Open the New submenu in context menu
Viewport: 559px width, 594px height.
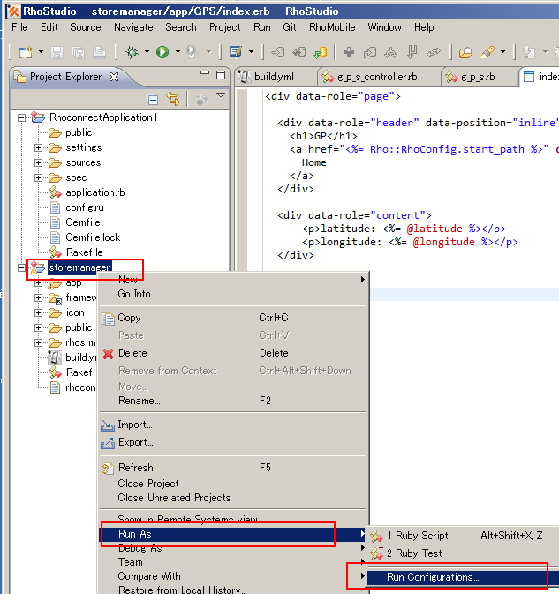[x=233, y=280]
